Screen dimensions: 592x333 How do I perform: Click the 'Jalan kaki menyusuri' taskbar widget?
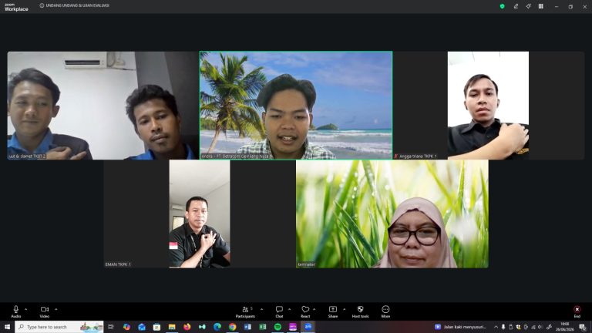(460, 327)
